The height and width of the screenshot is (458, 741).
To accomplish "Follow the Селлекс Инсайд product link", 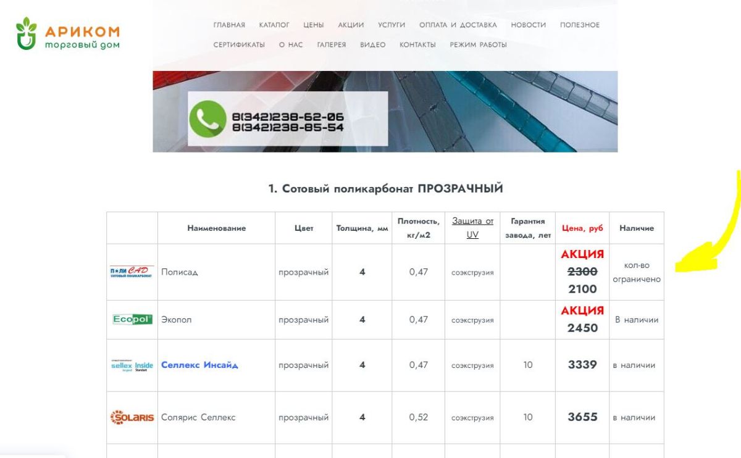I will 199,365.
